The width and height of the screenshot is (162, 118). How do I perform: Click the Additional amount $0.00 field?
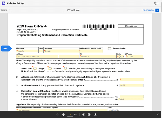pos(132,85)
